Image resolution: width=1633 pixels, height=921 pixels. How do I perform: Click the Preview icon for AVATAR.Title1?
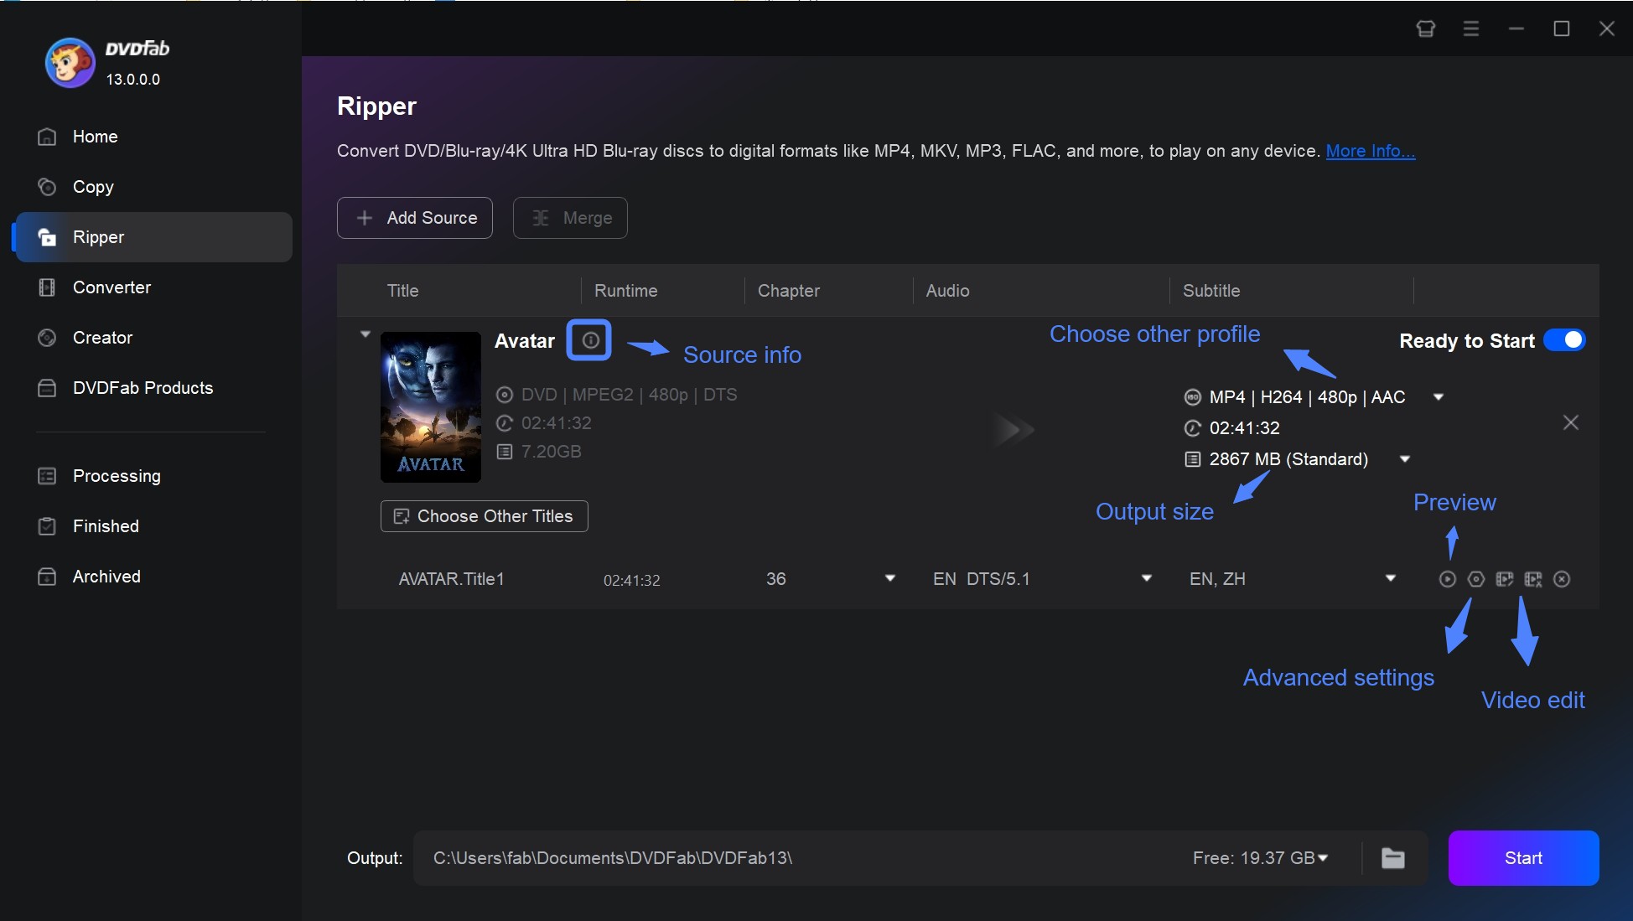tap(1446, 577)
